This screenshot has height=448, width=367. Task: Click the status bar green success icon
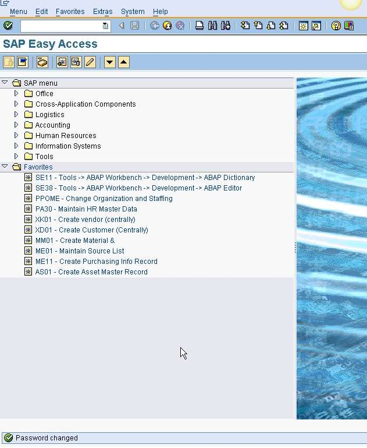pyautogui.click(x=9, y=438)
